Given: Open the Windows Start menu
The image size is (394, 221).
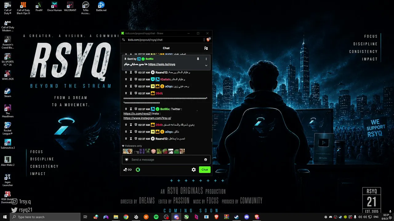Looking at the screenshot, I should coord(5,217).
